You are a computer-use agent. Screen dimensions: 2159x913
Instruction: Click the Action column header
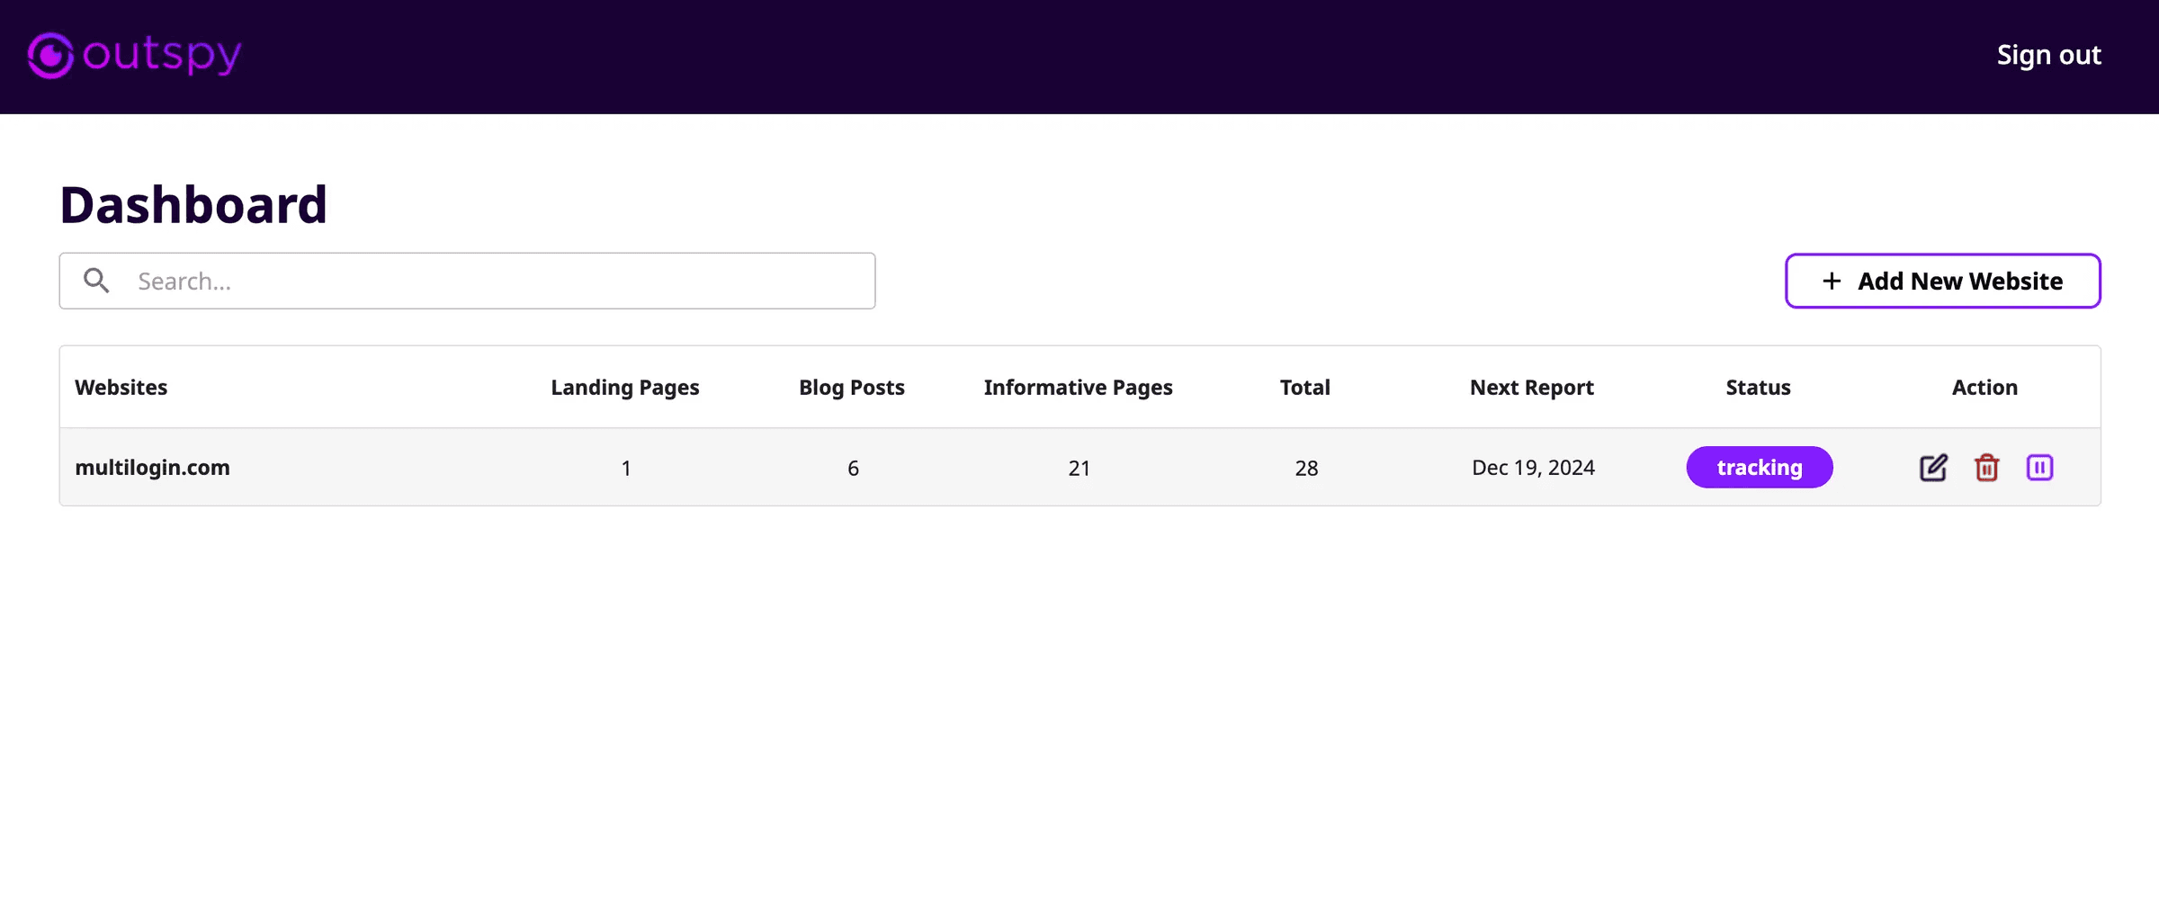point(1984,388)
